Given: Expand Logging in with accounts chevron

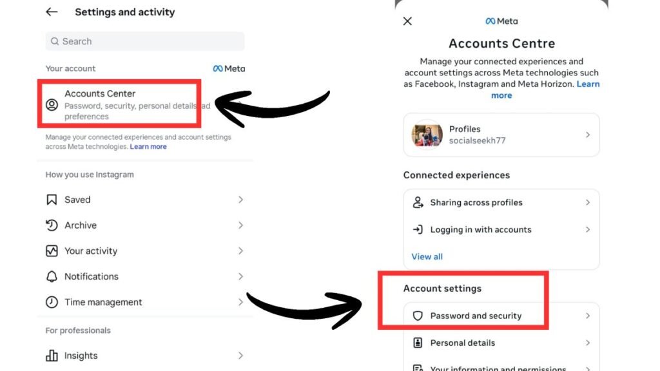Looking at the screenshot, I should click(587, 229).
